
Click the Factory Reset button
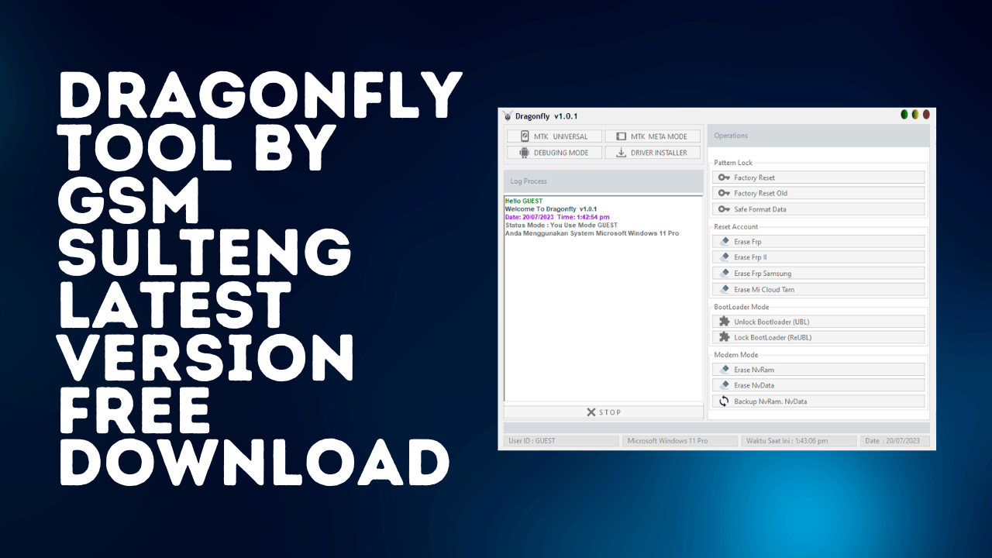point(818,177)
